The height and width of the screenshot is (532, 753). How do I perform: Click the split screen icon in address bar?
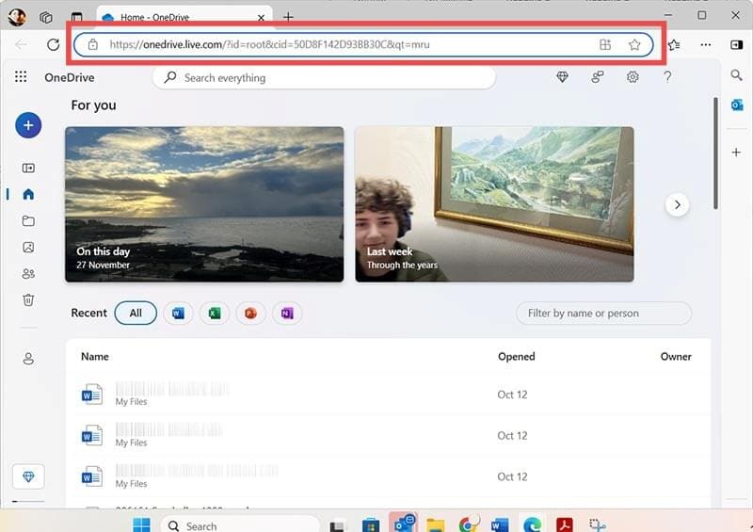(605, 44)
